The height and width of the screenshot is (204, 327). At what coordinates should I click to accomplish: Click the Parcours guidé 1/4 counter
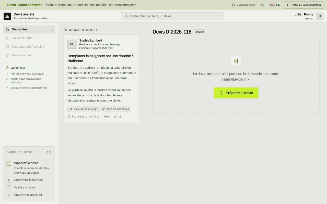(x=49, y=152)
